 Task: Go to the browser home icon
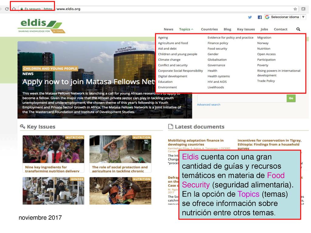pos(14,9)
